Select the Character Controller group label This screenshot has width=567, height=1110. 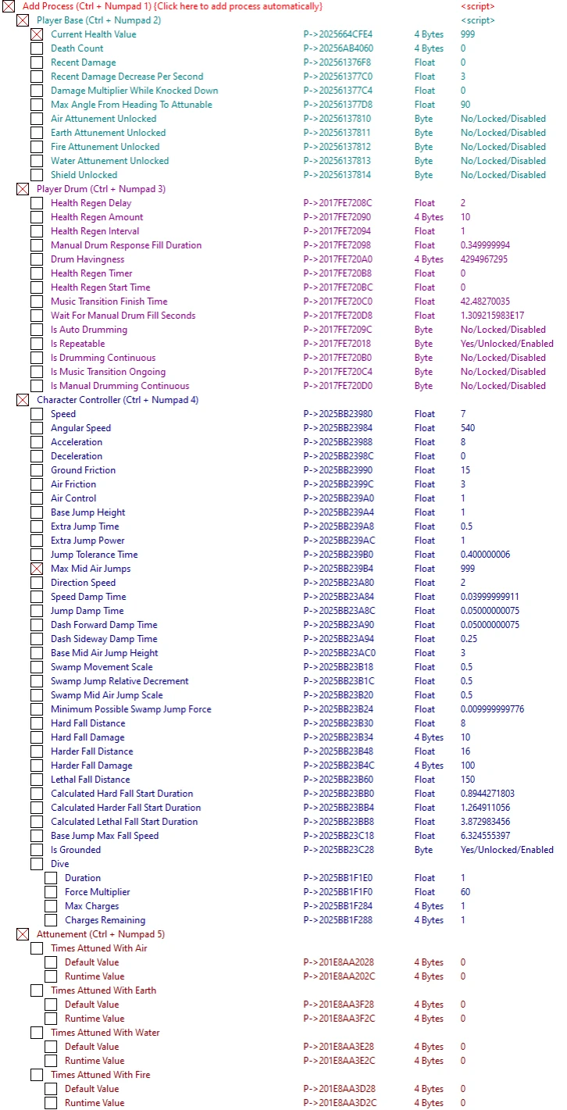(x=118, y=400)
